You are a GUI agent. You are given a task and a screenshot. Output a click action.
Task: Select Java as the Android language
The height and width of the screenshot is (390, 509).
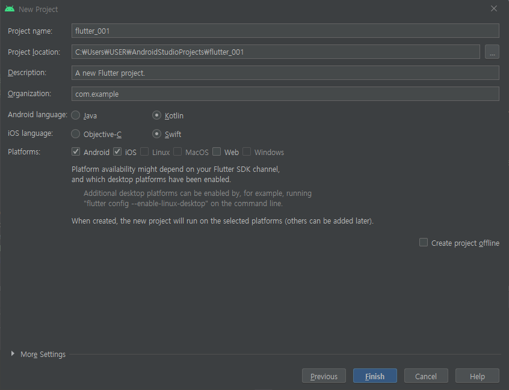[x=76, y=115]
